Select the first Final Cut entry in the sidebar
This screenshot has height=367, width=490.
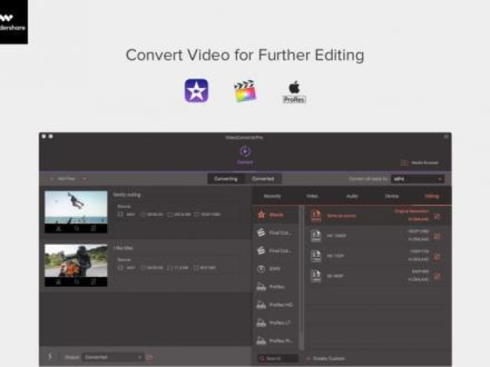click(x=275, y=233)
